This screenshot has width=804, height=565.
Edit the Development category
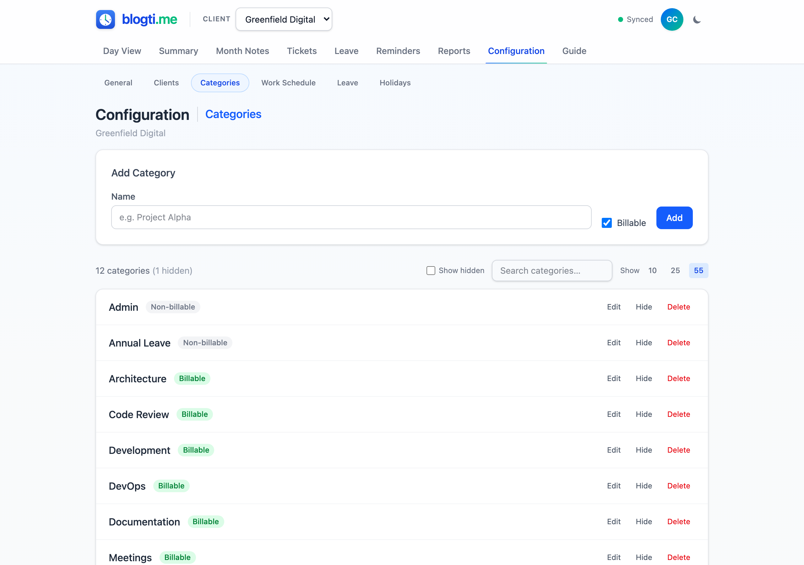(x=613, y=450)
